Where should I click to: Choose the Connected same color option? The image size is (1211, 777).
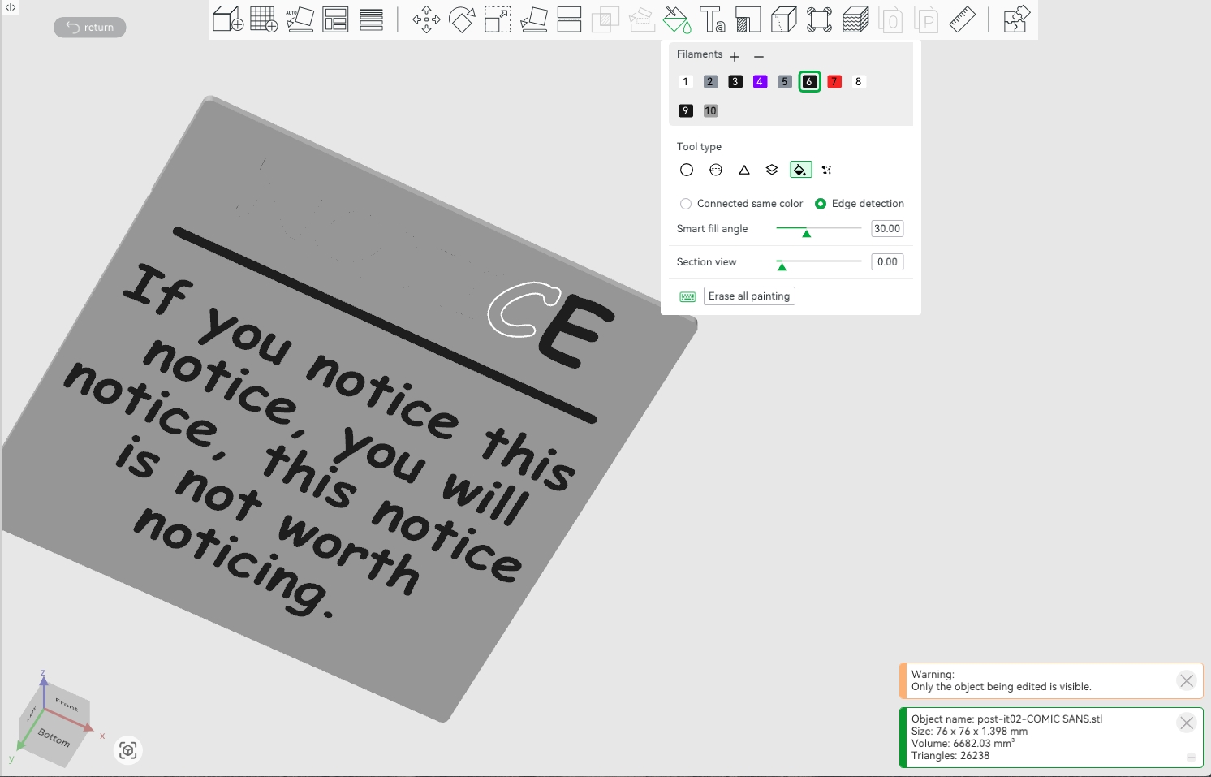coord(741,204)
